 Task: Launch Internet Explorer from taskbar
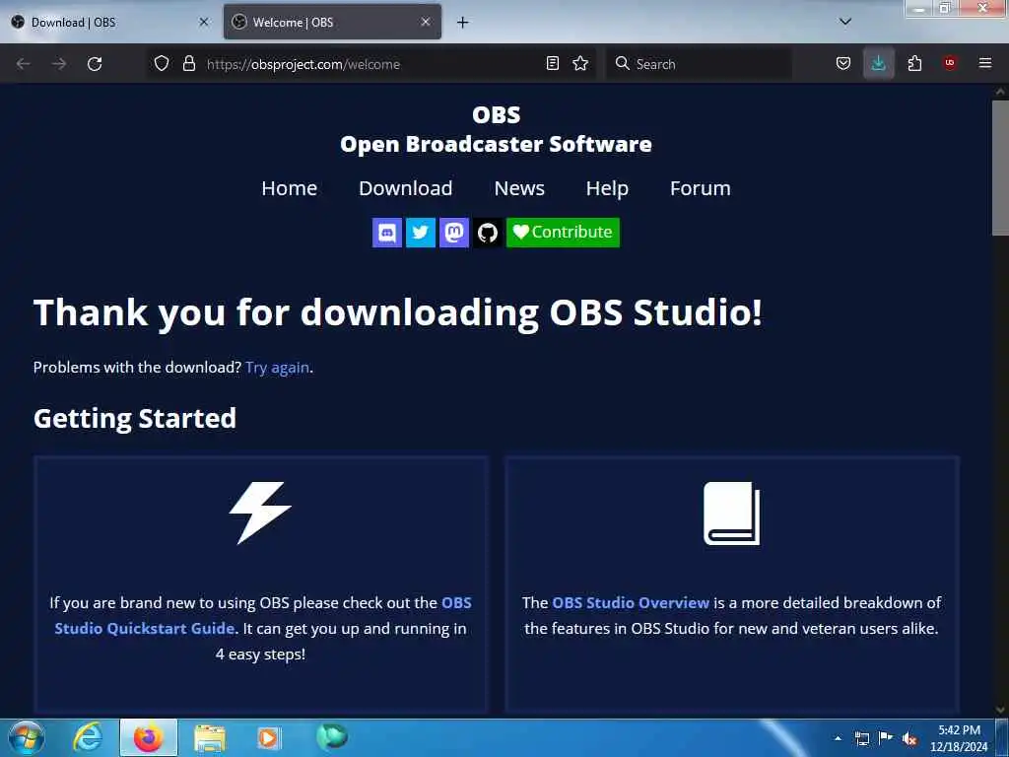pos(88,737)
